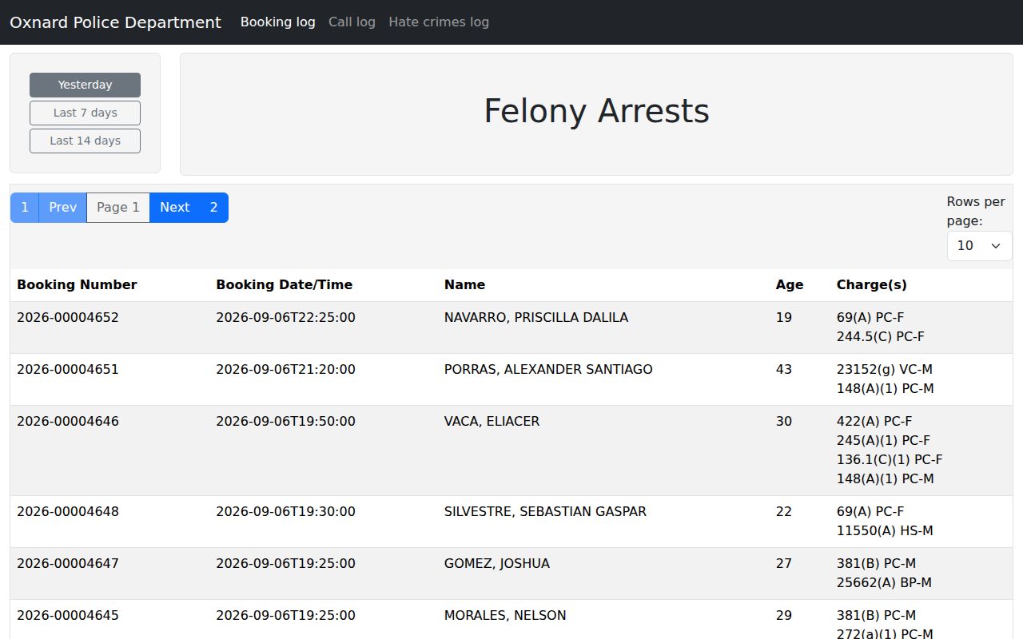The width and height of the screenshot is (1023, 639).
Task: Click name MORALES, NELSON
Action: point(505,616)
